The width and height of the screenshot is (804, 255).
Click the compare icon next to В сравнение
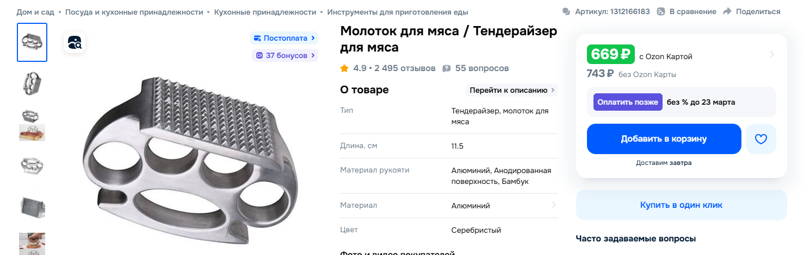[x=661, y=11]
